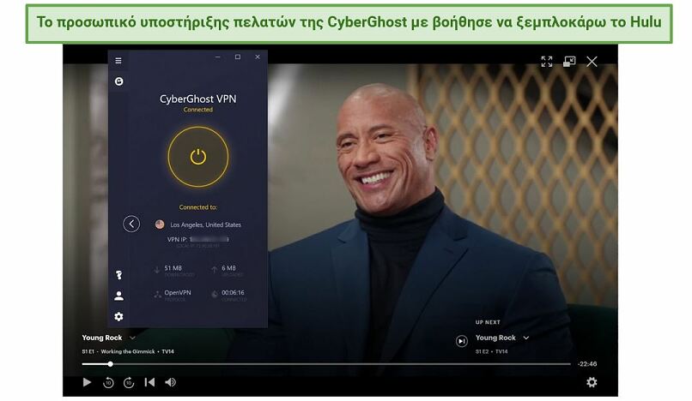
Task: Expand the Up Next Young Rock chevron
Action: click(x=525, y=338)
